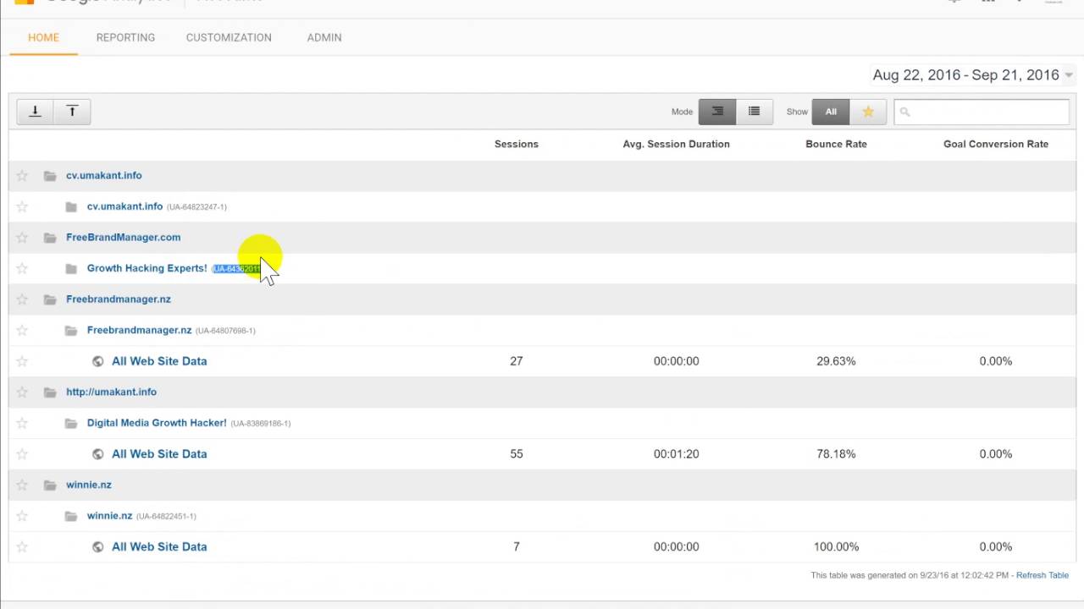Click the account search field
This screenshot has height=609, width=1084.
pyautogui.click(x=982, y=112)
